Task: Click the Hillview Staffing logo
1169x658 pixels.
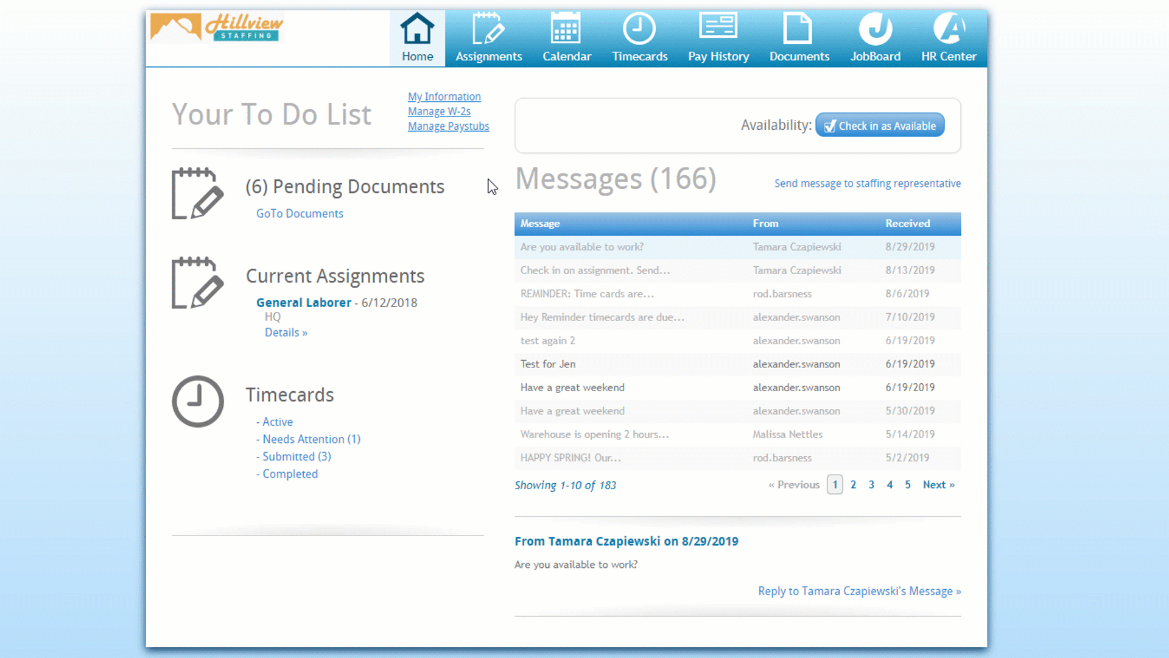Action: [217, 27]
